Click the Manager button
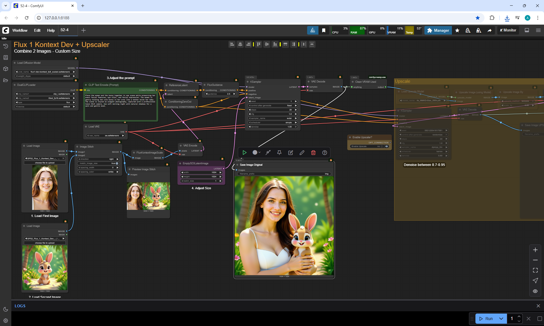This screenshot has width=544, height=326. [438, 30]
